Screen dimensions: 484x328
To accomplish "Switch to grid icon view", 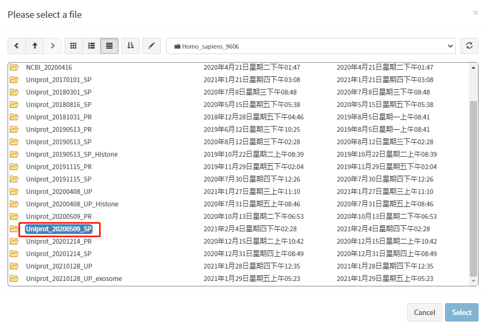I will [x=74, y=46].
